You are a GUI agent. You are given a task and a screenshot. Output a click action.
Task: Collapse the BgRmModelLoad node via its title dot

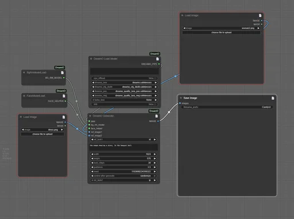click(24, 72)
